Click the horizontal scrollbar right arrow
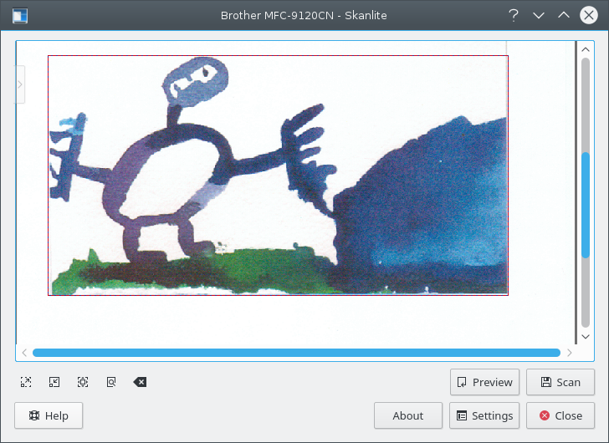 [x=570, y=353]
